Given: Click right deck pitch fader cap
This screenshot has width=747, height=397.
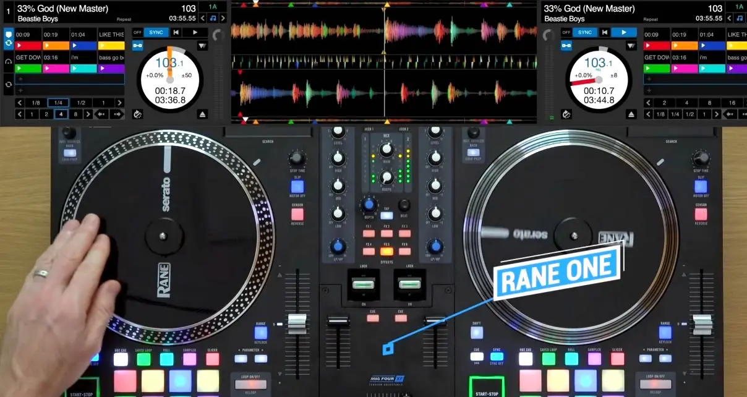Looking at the screenshot, I should click(701, 325).
